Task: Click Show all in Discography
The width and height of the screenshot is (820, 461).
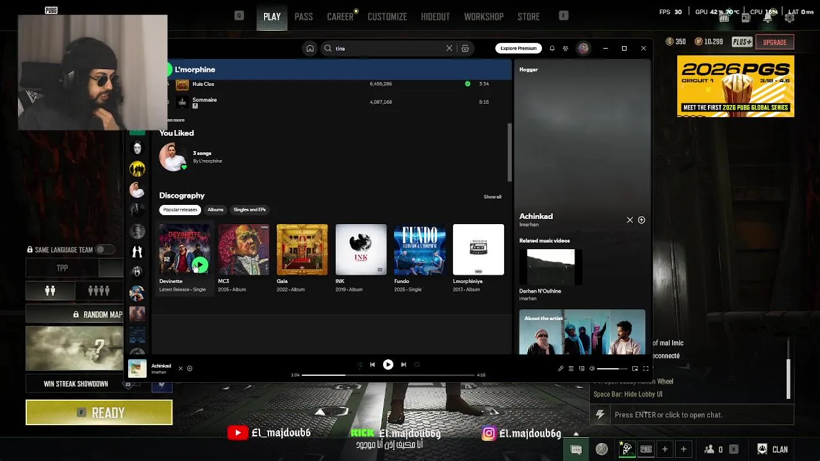Action: click(493, 197)
